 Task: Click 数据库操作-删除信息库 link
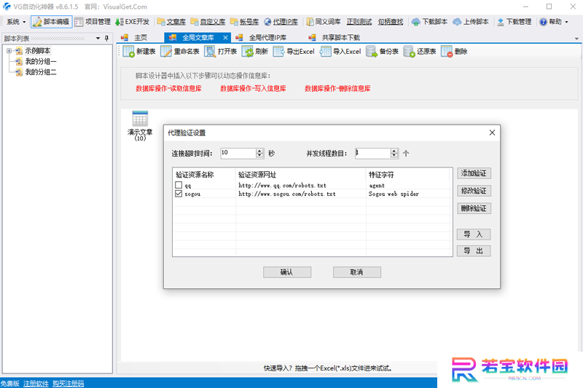[337, 88]
